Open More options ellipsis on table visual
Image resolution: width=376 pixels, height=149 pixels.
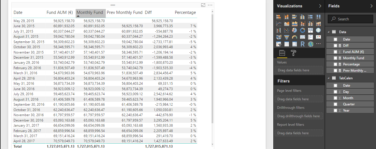(210, 5)
